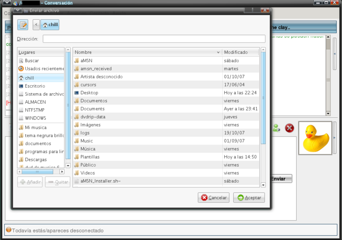Screen dimensions: 342x240
Task: Open the Enviar archivo window menu arrow
Action: tap(18, 10)
